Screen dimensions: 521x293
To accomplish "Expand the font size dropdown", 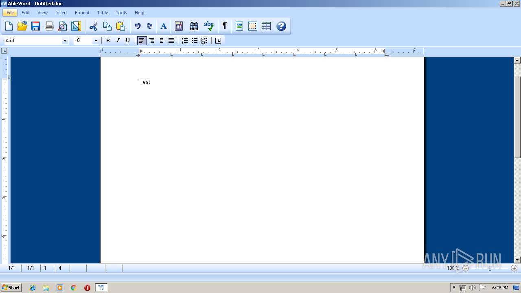I will 96,41.
